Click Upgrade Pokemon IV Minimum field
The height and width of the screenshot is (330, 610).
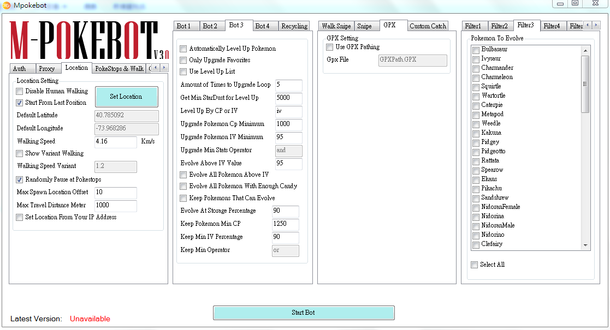tap(289, 137)
